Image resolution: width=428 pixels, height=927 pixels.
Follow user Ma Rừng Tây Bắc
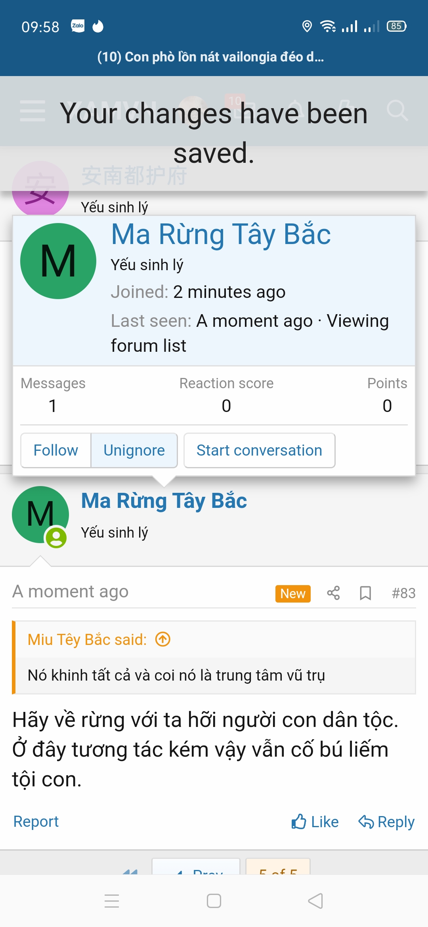click(x=56, y=450)
